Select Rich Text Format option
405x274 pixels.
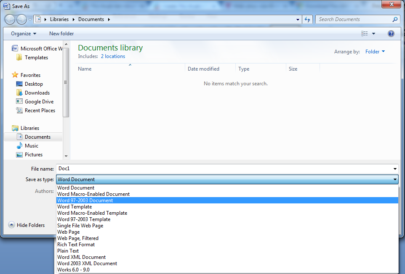pyautogui.click(x=76, y=245)
